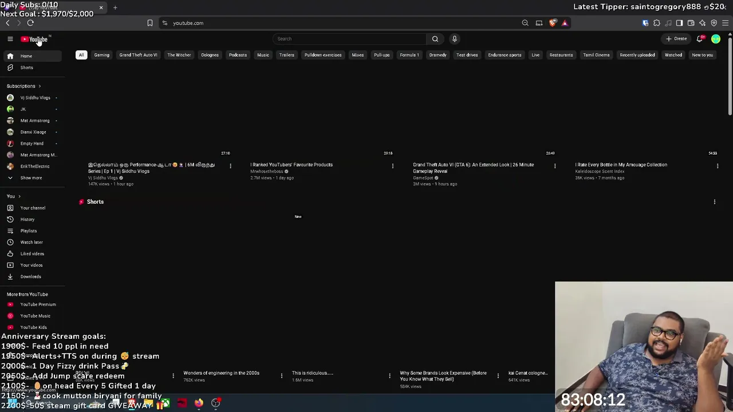This screenshot has width=733, height=412.
Task: Open options for Vj Siddhu Vlogs video
Action: point(230,166)
